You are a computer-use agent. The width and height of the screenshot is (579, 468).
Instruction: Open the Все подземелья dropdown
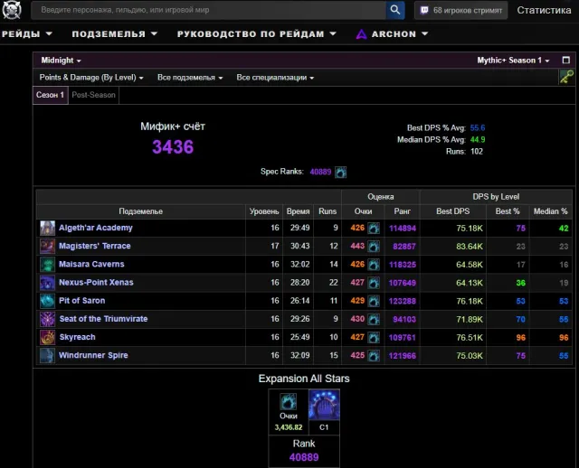(x=190, y=78)
